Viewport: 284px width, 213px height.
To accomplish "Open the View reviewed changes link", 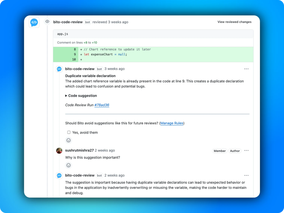I will point(234,22).
